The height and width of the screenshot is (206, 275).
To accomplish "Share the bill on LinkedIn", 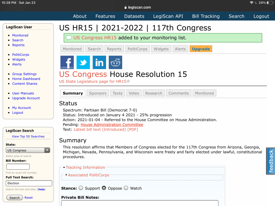I will pyautogui.click(x=99, y=62).
